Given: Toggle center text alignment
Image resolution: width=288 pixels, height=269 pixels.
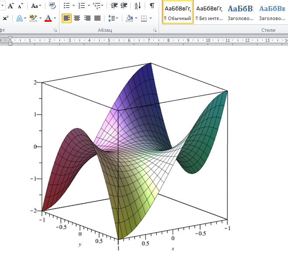Looking at the screenshot, I should pos(77,18).
